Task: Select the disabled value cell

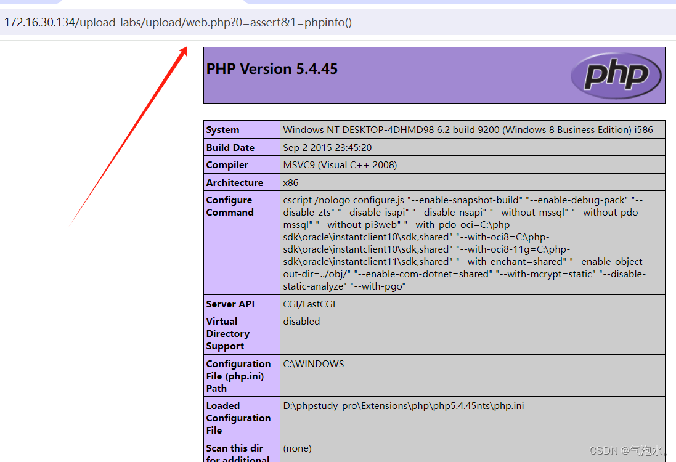Action: pyautogui.click(x=473, y=333)
